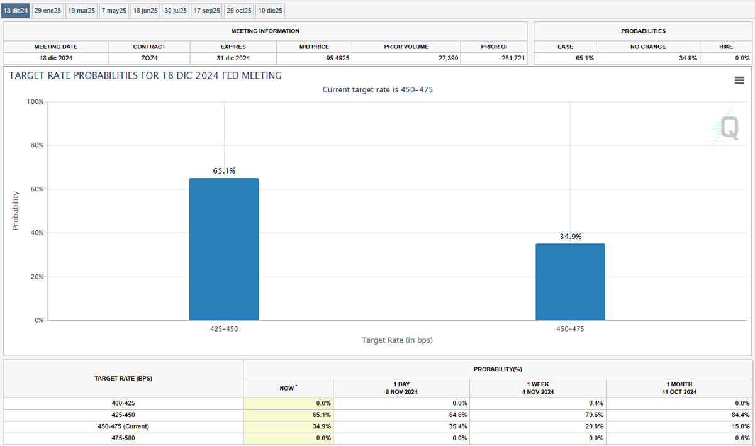Select the ZQZ4 contract cell
Image resolution: width=755 pixels, height=446 pixels.
point(149,59)
